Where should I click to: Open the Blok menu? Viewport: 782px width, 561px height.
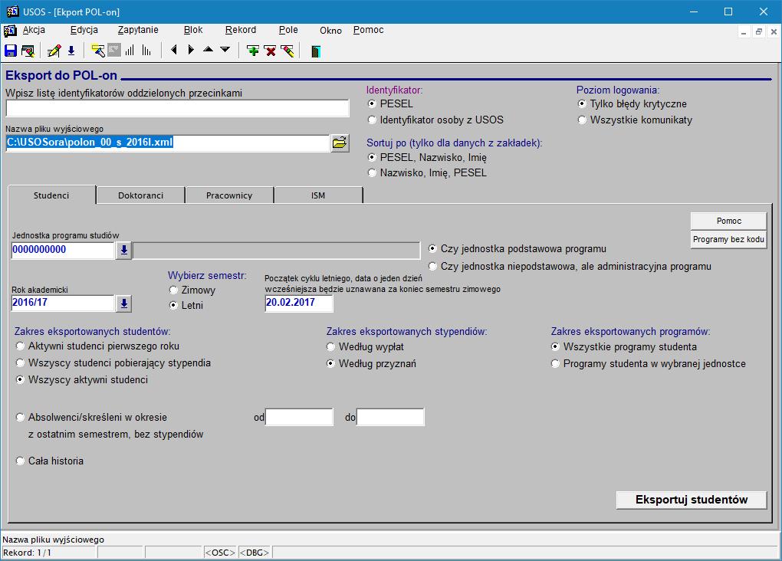(193, 30)
